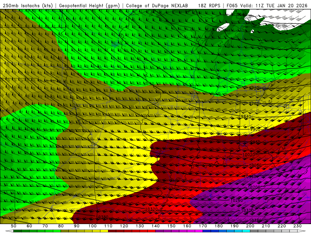Click the 9540 height contour label
The height and width of the screenshot is (233, 311).
point(242,14)
